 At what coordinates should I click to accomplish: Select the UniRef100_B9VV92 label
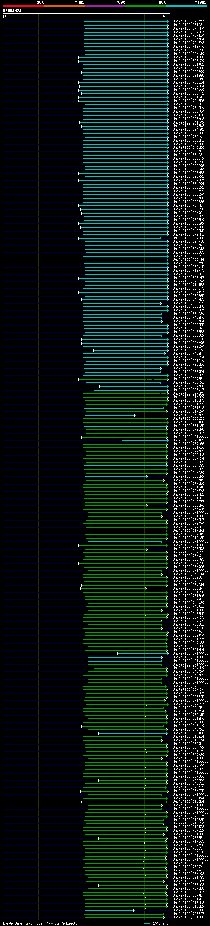tap(188, 176)
